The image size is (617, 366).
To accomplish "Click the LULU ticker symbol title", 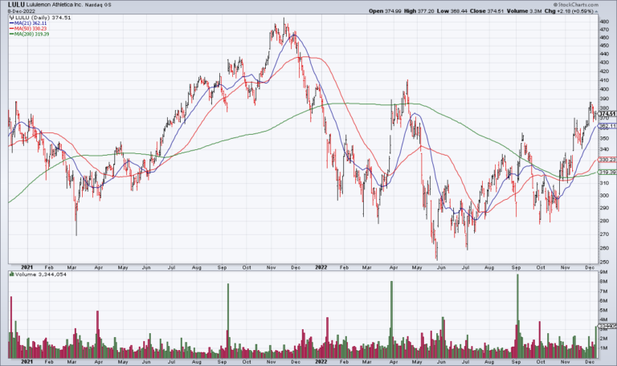I will tap(14, 4).
